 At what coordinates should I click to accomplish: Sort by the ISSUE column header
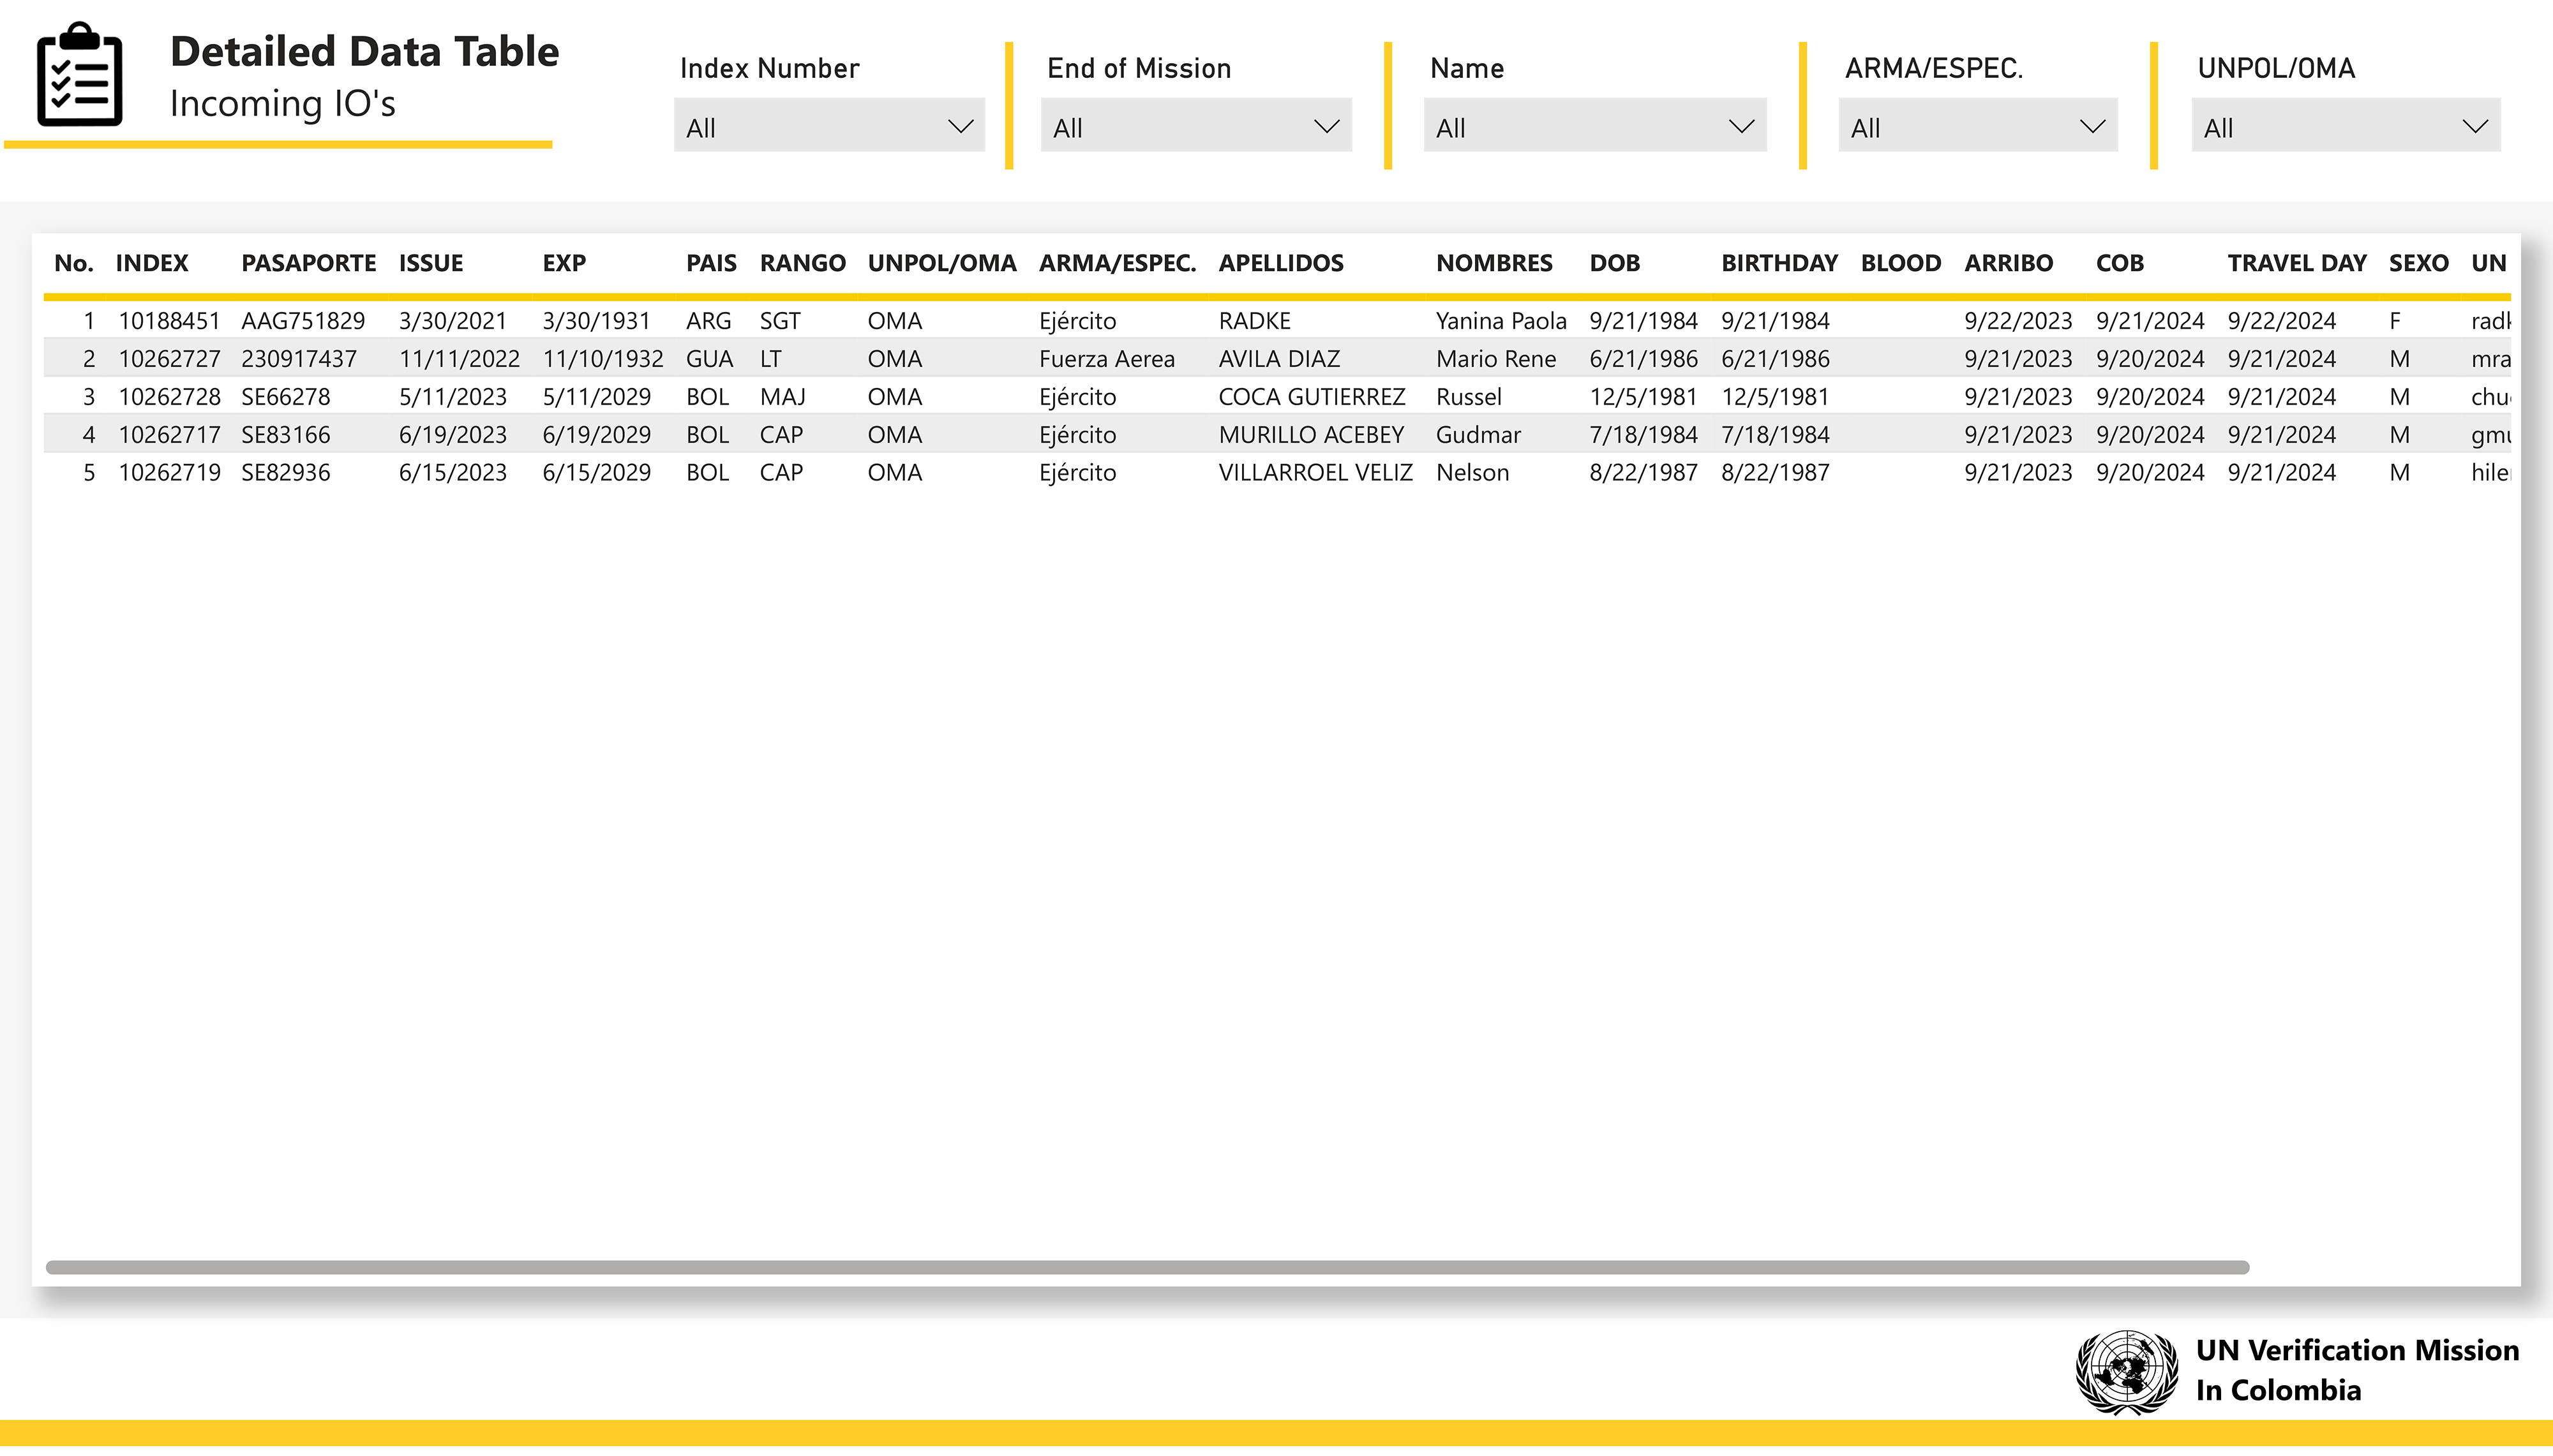coord(431,263)
